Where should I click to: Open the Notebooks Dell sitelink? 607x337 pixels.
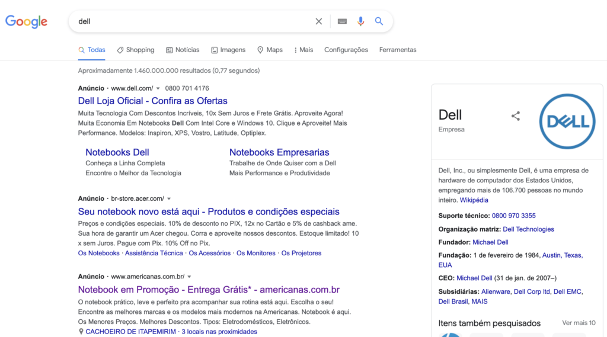coord(117,152)
